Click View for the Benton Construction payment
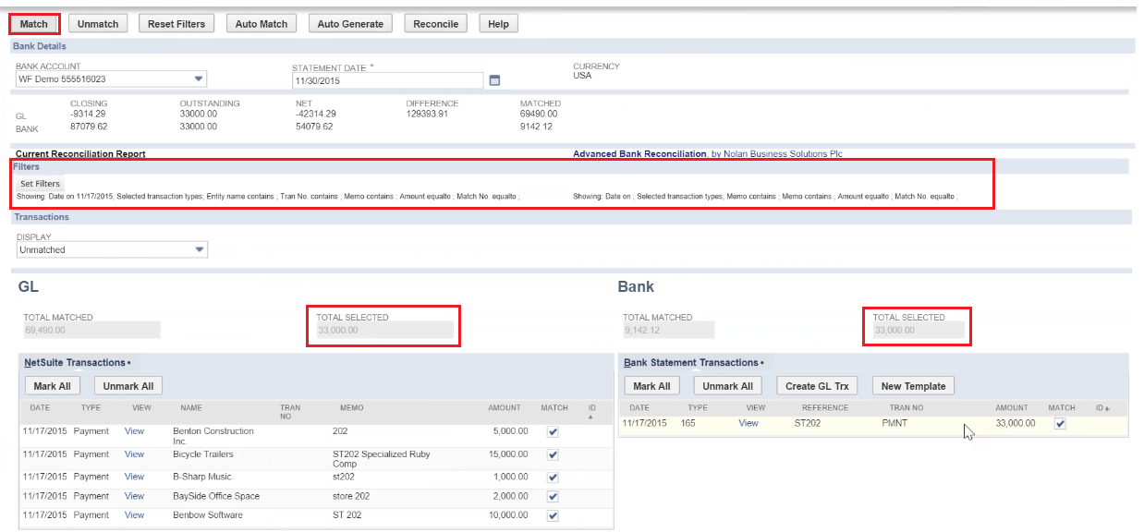Screen dimensions: 1144x532 click(134, 430)
